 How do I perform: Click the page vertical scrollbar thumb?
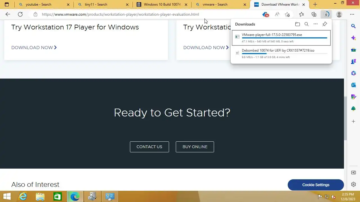(x=345, y=118)
